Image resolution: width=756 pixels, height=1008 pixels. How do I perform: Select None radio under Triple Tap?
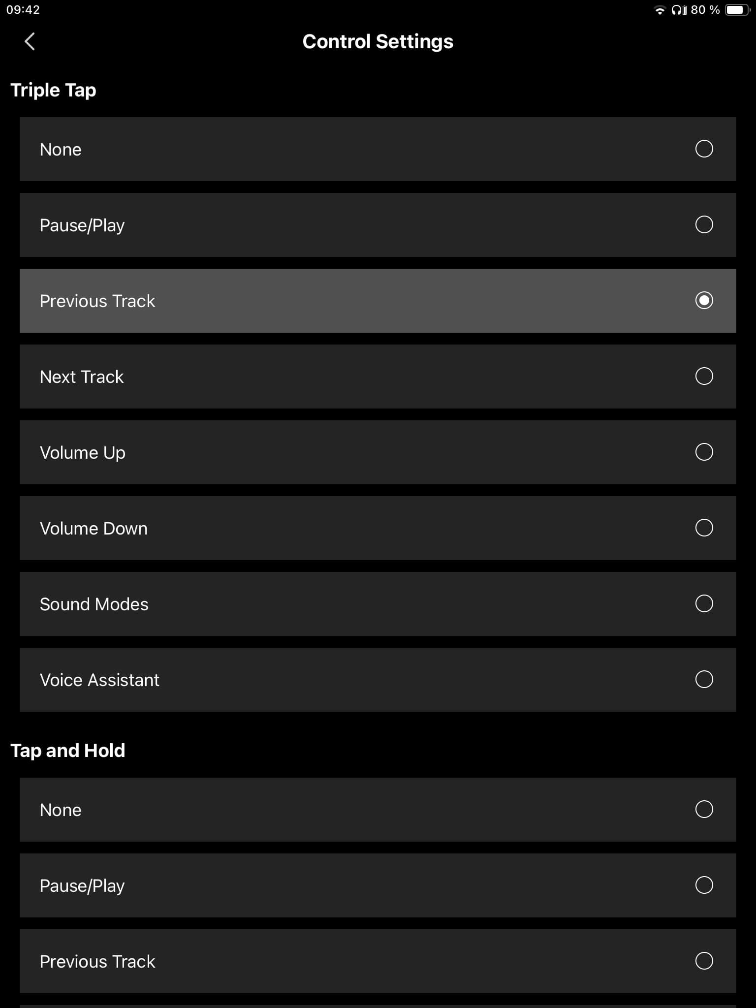point(704,149)
